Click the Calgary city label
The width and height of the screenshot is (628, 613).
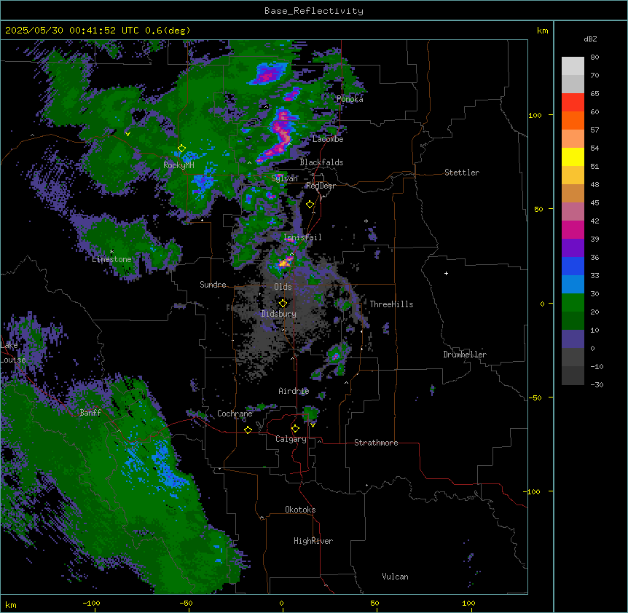pos(291,439)
